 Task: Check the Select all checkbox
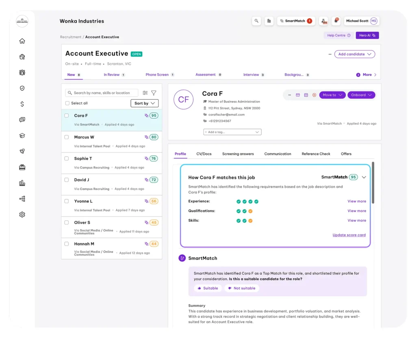point(67,103)
